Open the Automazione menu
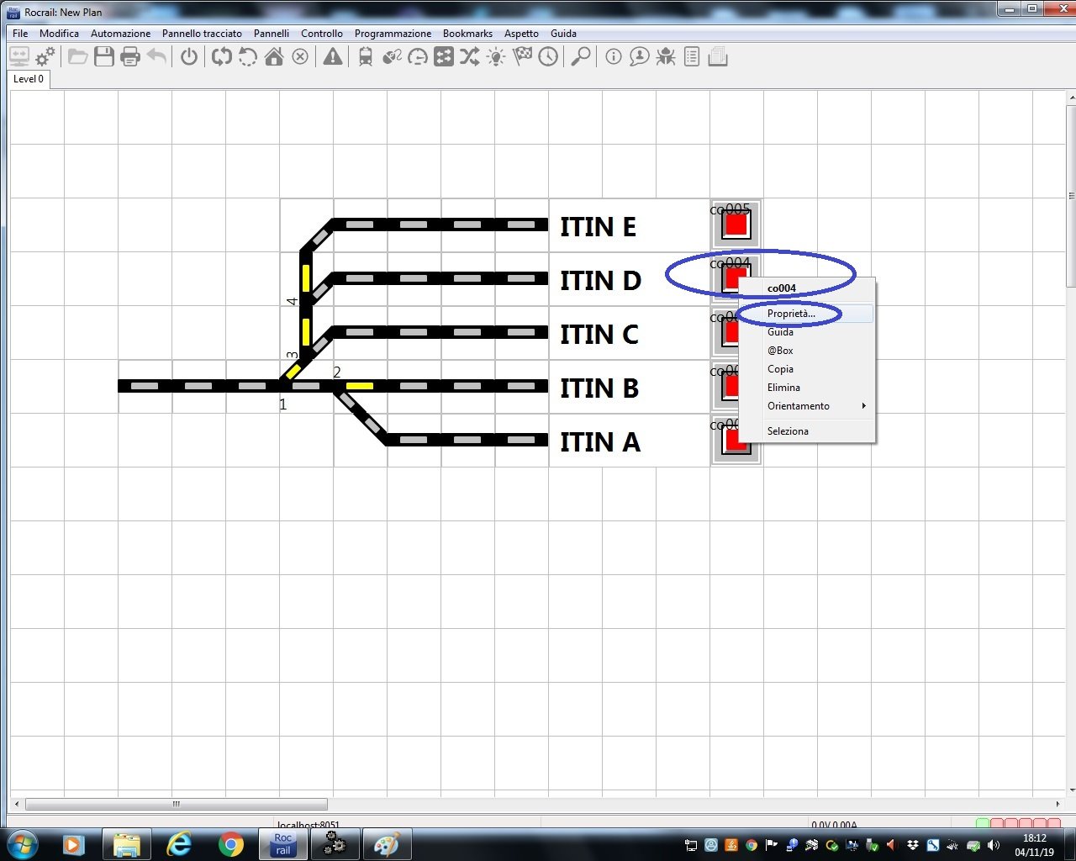This screenshot has width=1076, height=861. 120,34
